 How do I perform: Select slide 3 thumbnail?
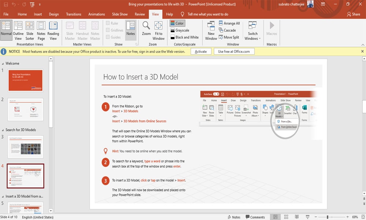pos(26,147)
